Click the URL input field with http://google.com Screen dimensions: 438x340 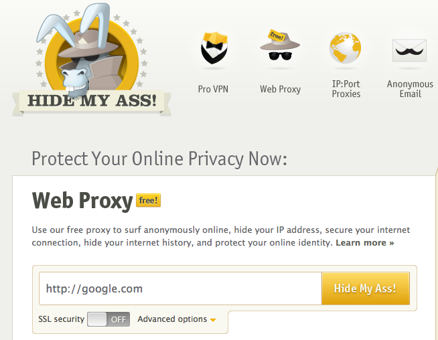point(180,289)
